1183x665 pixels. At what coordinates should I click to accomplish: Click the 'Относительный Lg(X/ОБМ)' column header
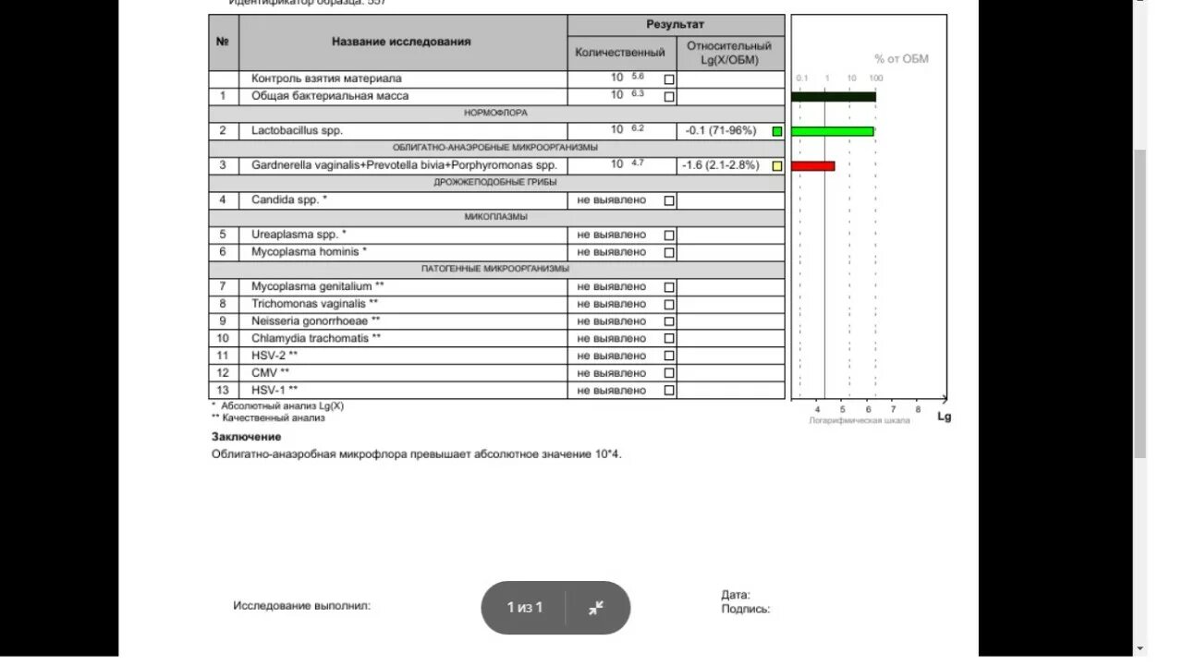coord(729,53)
